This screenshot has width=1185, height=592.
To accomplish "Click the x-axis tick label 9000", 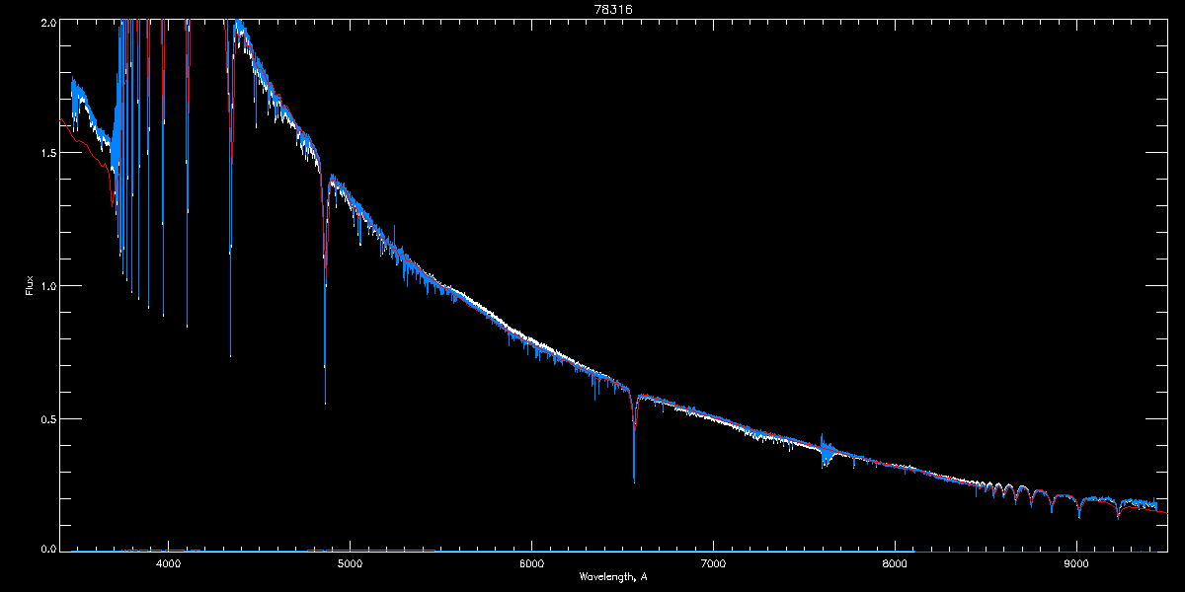I will 1076,564.
